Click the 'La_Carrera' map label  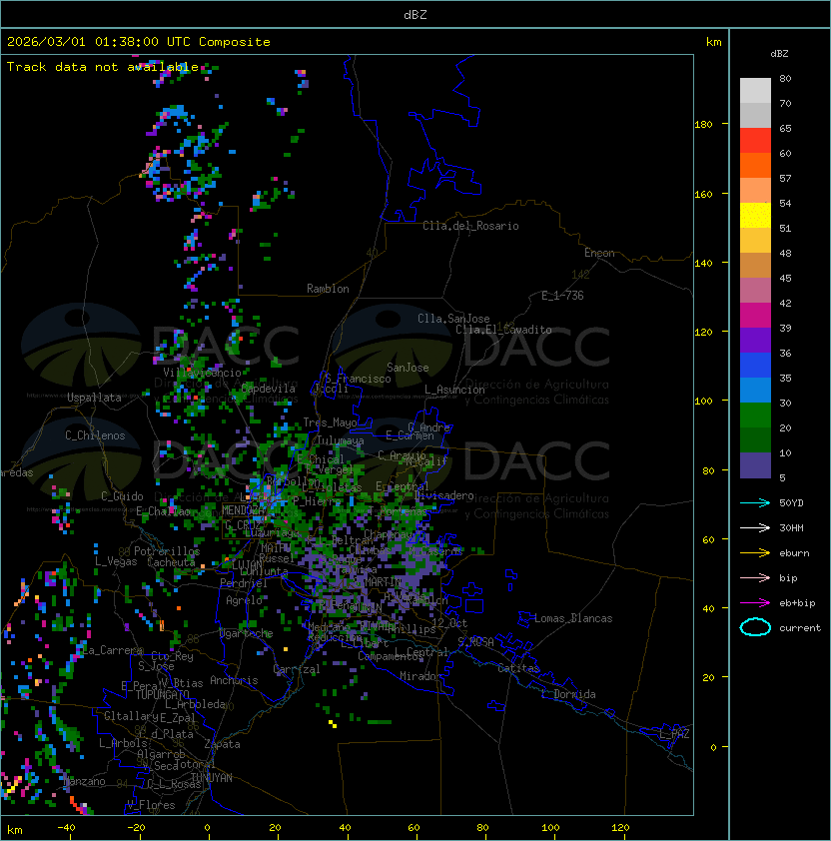point(112,650)
